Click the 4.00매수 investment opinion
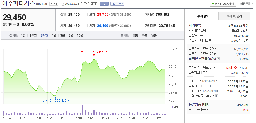This screenshot has width=256, height=123. pos(231,68)
